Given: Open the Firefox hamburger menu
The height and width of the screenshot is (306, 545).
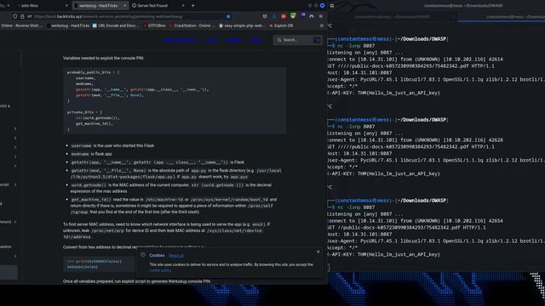Looking at the screenshot, I should coord(321,16).
